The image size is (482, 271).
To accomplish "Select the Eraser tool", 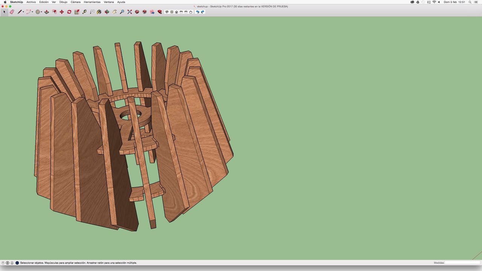I will pos(12,12).
